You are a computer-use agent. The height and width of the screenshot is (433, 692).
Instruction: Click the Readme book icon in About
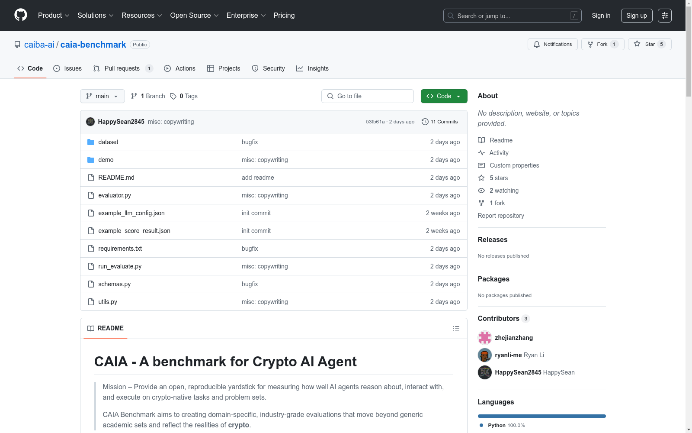point(481,140)
